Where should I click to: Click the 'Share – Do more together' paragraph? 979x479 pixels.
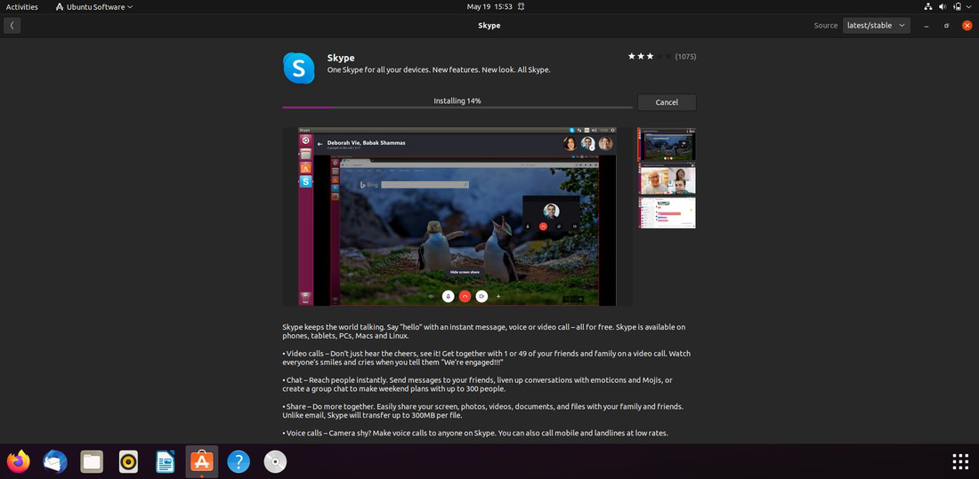tap(482, 411)
